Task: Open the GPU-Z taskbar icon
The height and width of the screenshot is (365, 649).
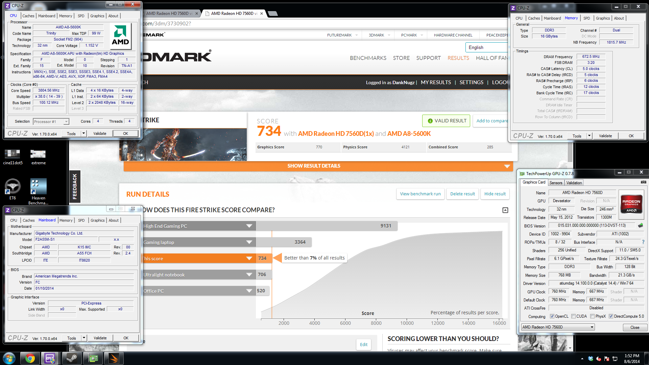Action: pyautogui.click(x=93, y=358)
